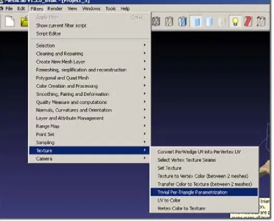Click the wireframe box icon left of flat lines
The width and height of the screenshot is (274, 221).
point(169,21)
